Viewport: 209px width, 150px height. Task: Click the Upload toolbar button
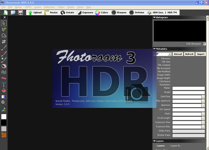35,13
